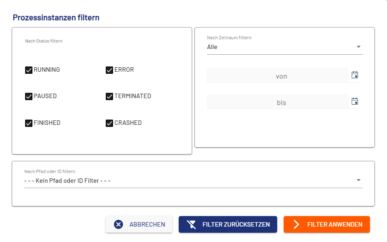Image resolution: width=387 pixels, height=242 pixels.
Task: Click the arrow of the Zeitraum dropdown
Action: (358, 47)
